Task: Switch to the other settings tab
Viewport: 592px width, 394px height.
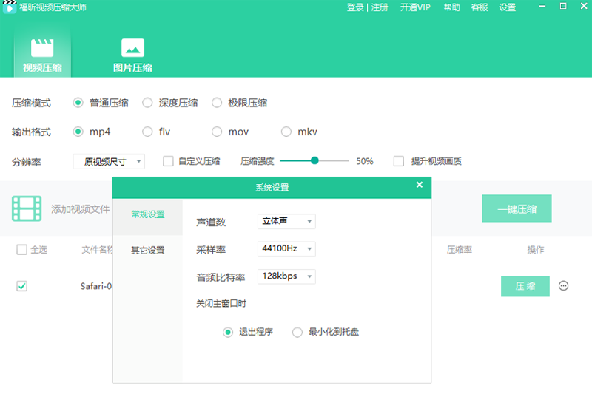Action: [147, 251]
